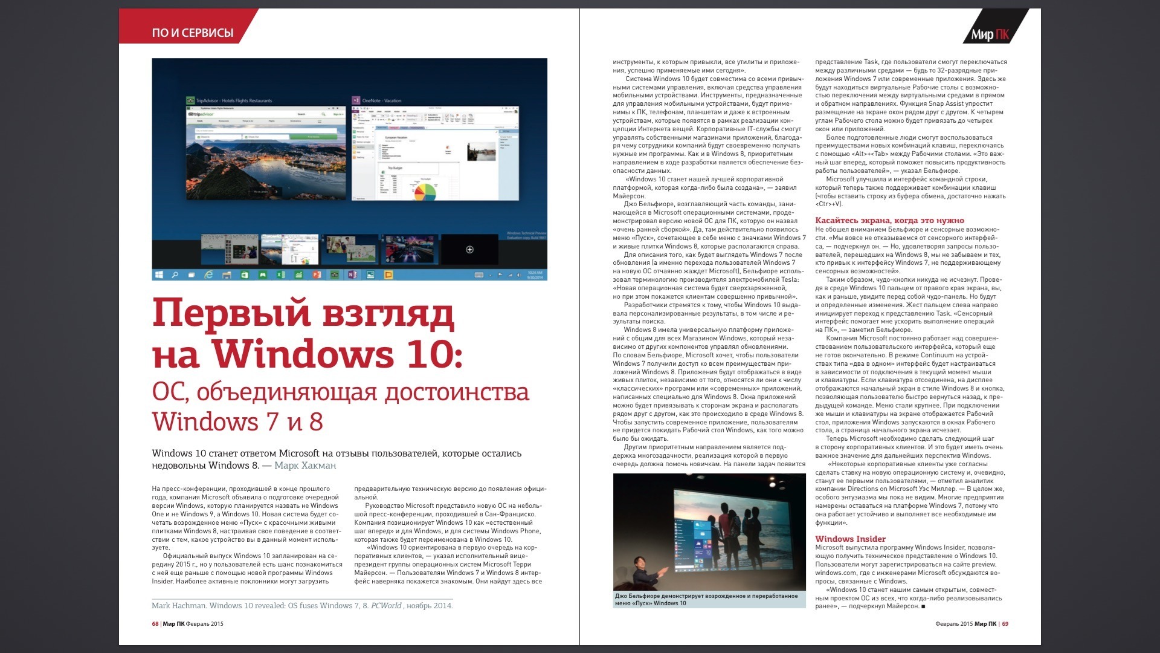1160x653 pixels.
Task: Click the lead paragraph starting 'Windows 10 станет ответом Microsoft'
Action: point(337,460)
